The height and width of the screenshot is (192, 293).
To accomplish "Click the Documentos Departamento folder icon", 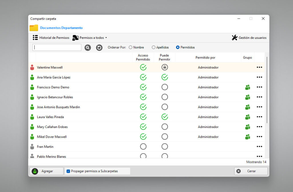I will point(34,28).
